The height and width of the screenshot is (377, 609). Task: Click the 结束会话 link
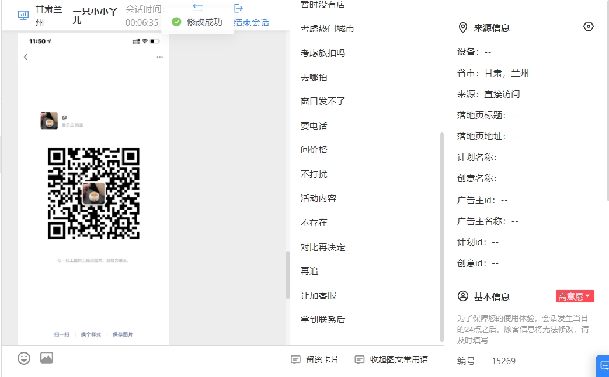[x=251, y=23]
